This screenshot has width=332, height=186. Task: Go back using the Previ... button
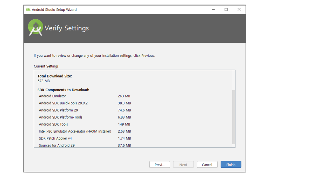[160, 165]
